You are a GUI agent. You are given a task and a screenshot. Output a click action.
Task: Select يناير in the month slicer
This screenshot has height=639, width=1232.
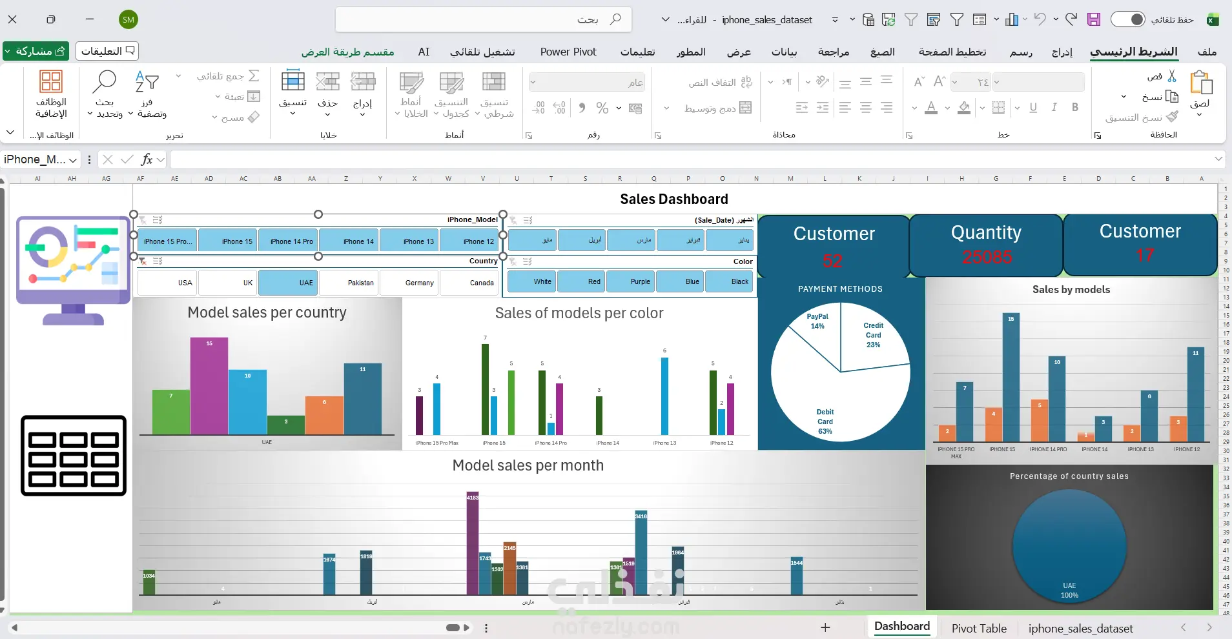click(730, 240)
